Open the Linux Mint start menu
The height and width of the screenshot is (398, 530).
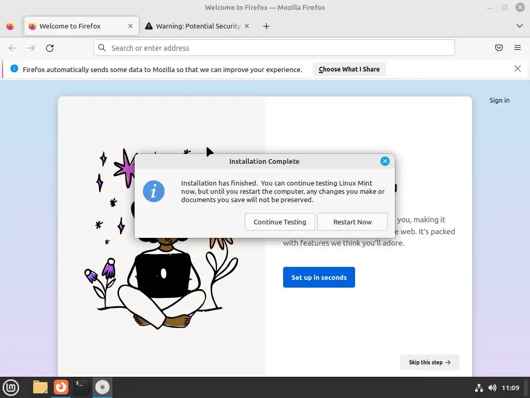coord(11,387)
